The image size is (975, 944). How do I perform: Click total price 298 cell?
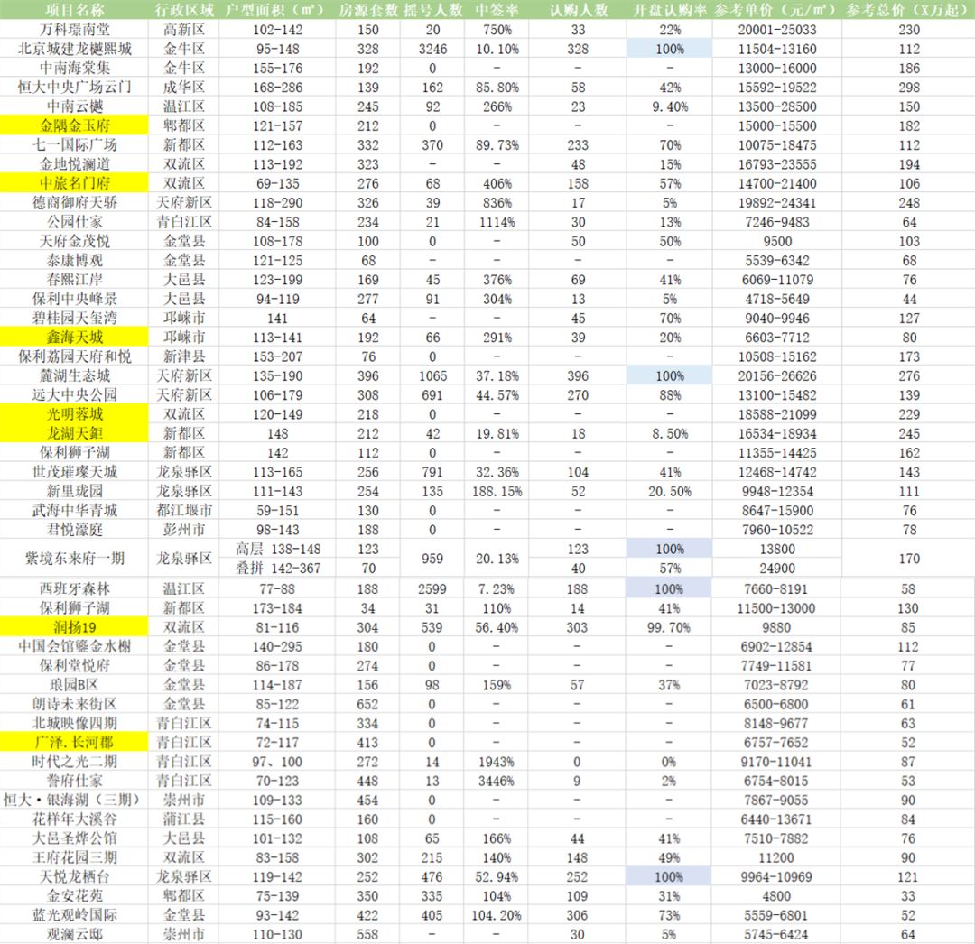pyautogui.click(x=909, y=87)
